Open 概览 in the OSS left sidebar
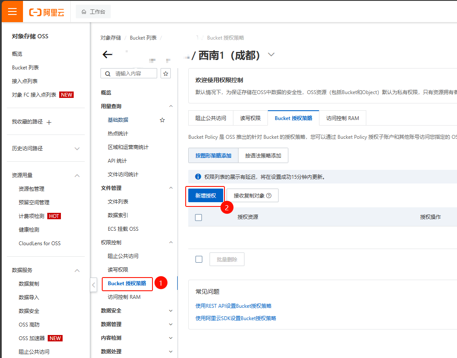The height and width of the screenshot is (358, 457). coord(17,54)
